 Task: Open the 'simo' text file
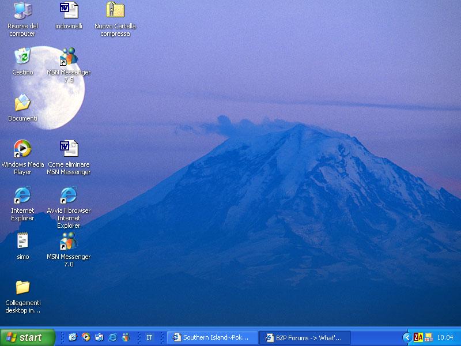(22, 241)
